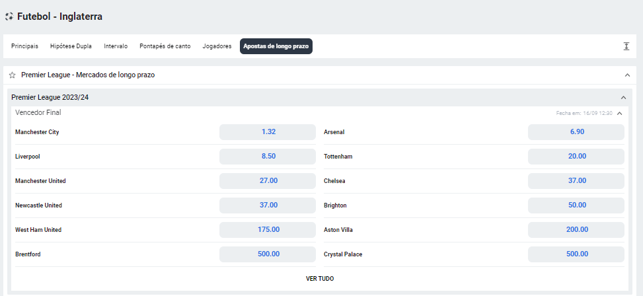Click the Tottenham team name
This screenshot has width=643, height=296.
tap(338, 157)
